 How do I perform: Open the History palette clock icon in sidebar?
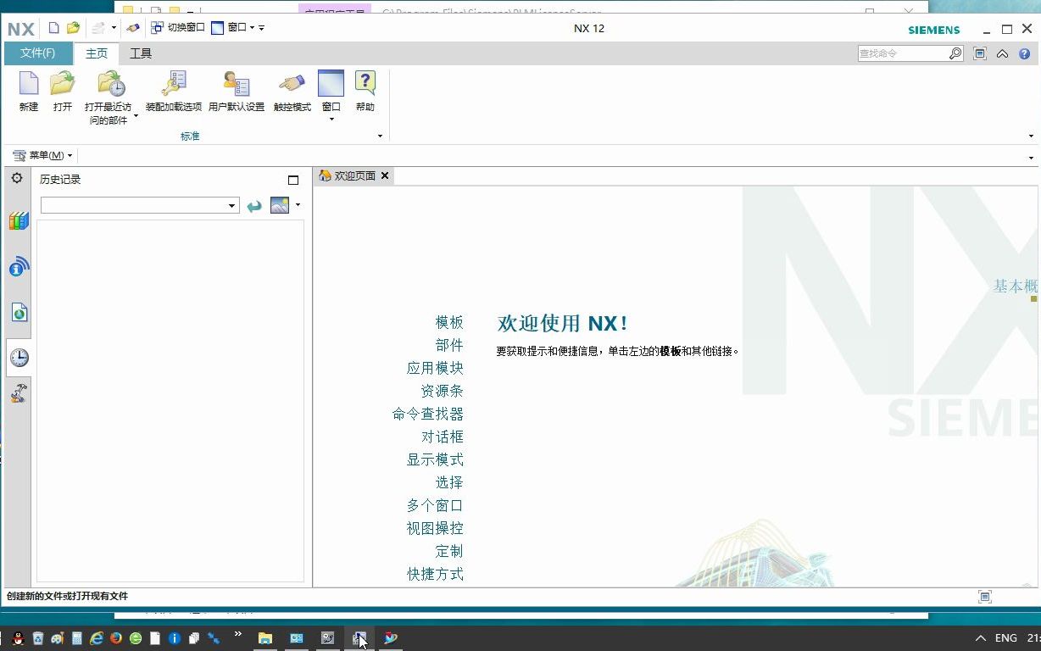[x=18, y=357]
